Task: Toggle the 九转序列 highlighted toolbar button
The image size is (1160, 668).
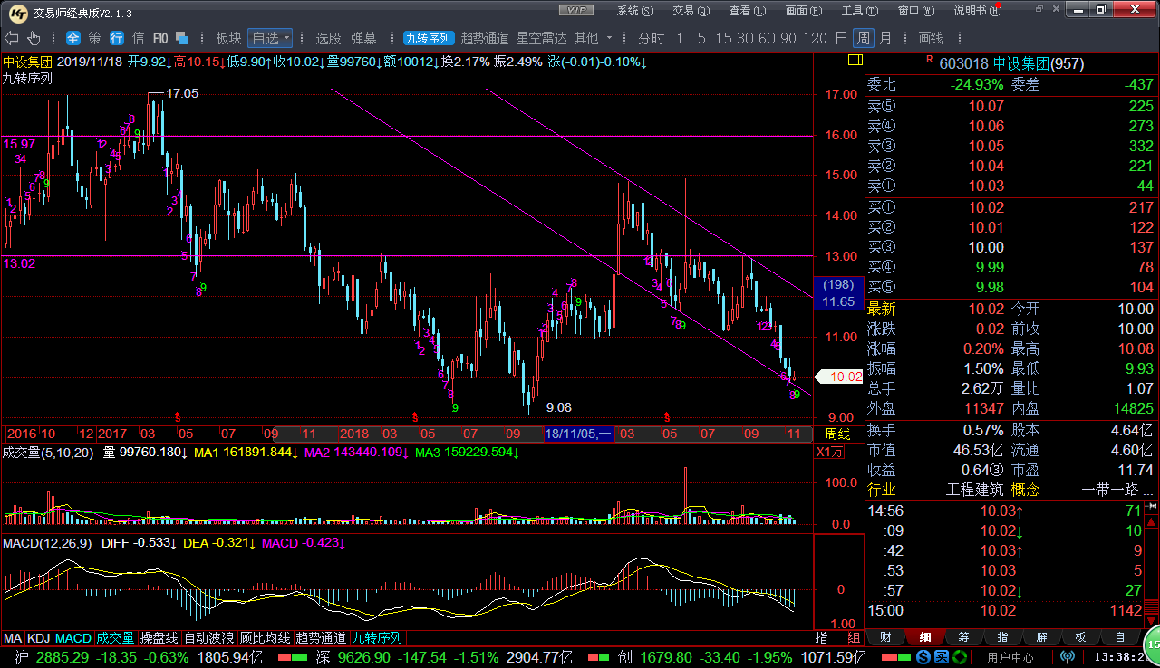Action: tap(429, 38)
